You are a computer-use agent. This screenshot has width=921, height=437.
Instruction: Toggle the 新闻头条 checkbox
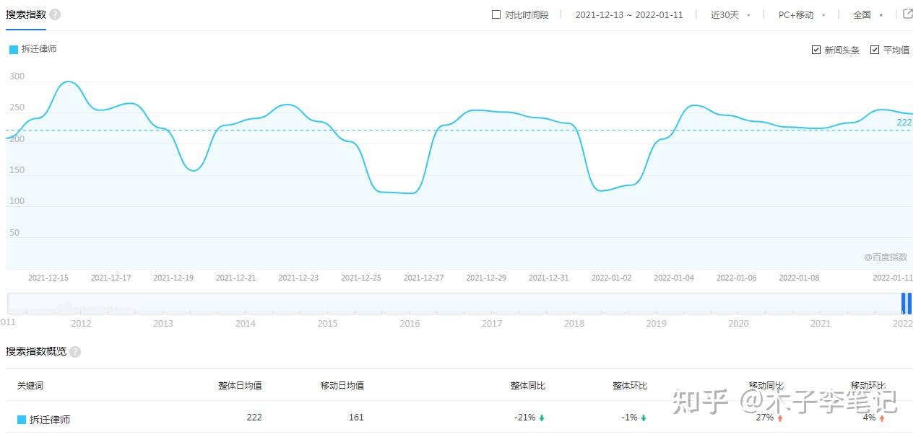coord(816,50)
